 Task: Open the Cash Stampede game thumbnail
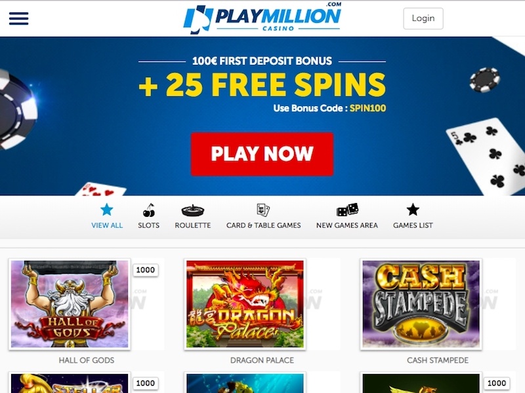pyautogui.click(x=421, y=304)
